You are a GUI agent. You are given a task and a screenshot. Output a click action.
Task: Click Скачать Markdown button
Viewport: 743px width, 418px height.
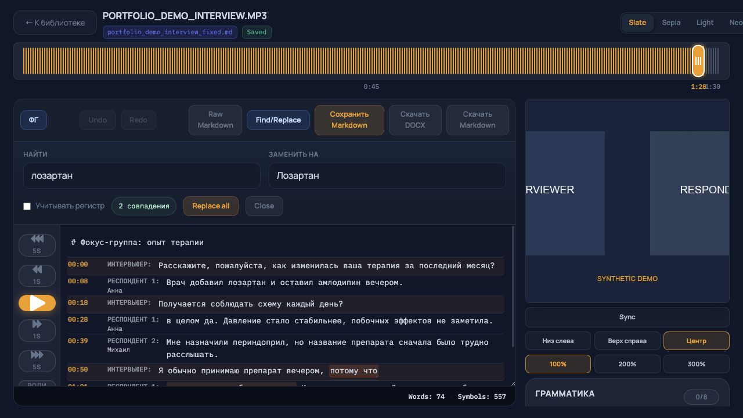tap(478, 120)
